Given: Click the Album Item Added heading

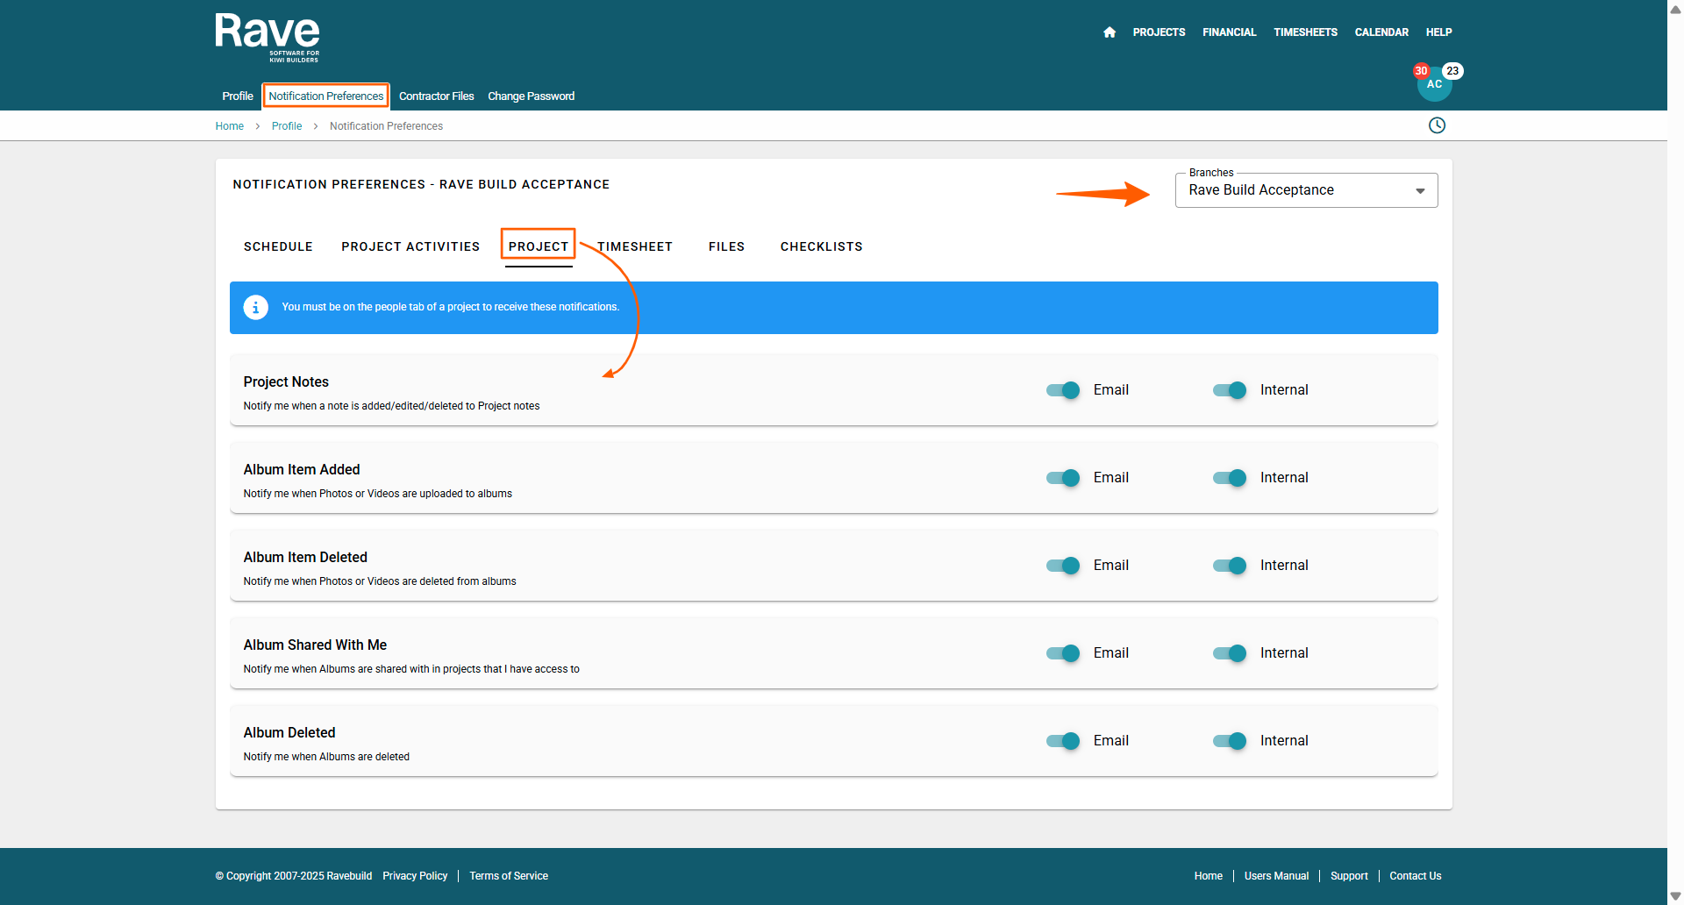Looking at the screenshot, I should [x=302, y=470].
